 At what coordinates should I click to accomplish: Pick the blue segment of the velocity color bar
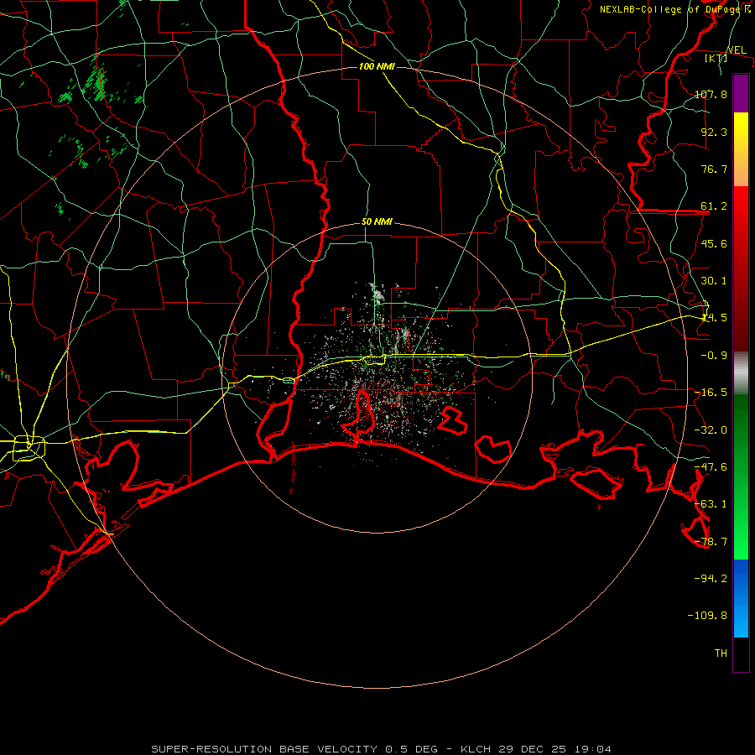click(741, 598)
